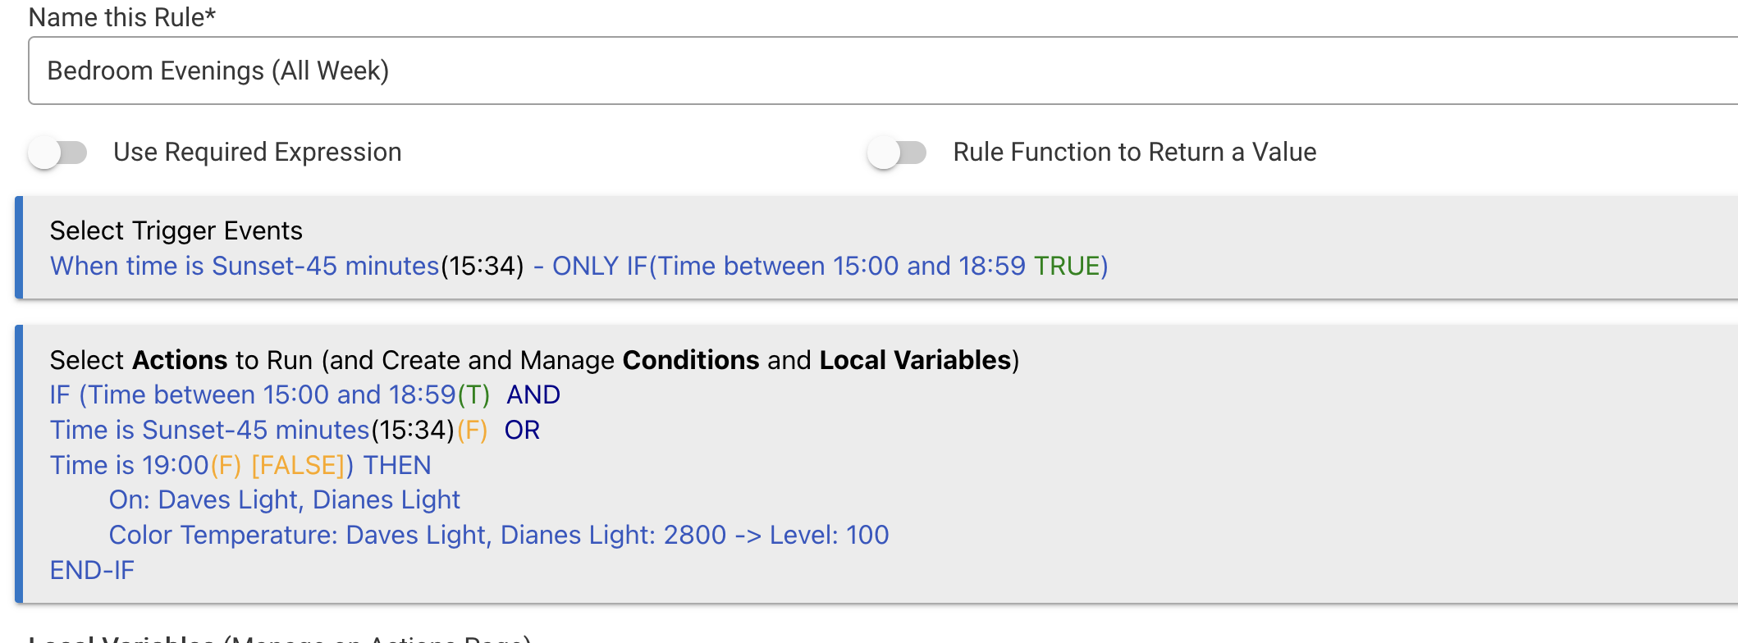Click the rule name input field

(878, 71)
